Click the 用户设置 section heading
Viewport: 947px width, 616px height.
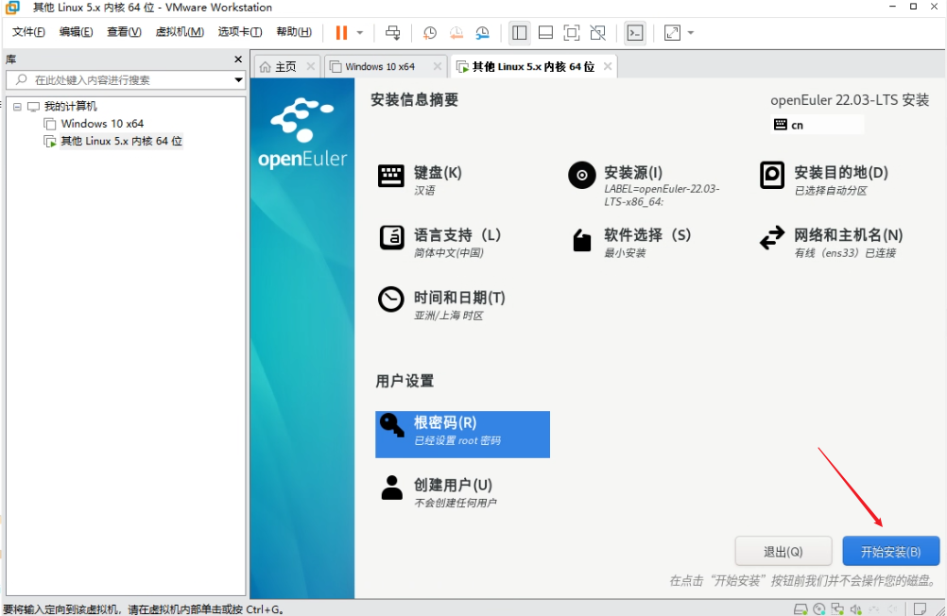point(405,381)
